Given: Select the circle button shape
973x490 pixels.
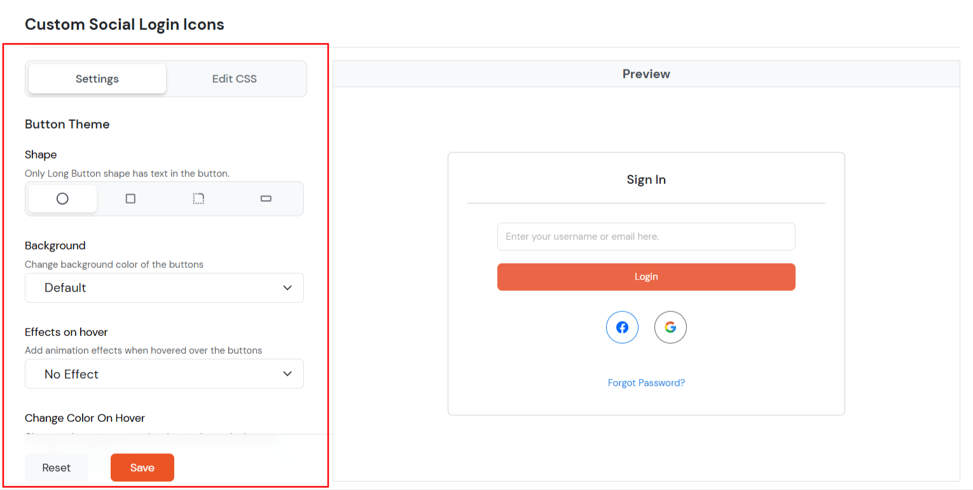Looking at the screenshot, I should click(x=62, y=199).
